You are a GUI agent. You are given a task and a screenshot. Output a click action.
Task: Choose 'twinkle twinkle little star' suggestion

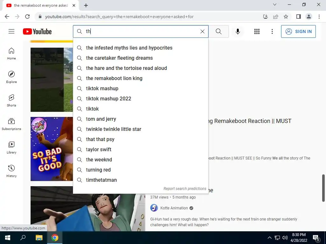coord(140,129)
